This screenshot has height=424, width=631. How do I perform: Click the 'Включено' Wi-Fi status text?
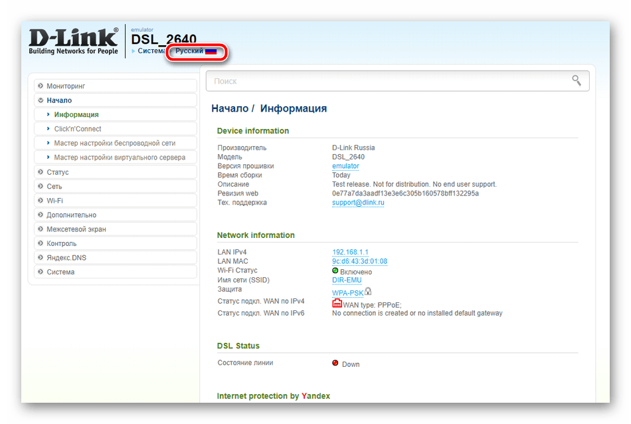coord(356,272)
